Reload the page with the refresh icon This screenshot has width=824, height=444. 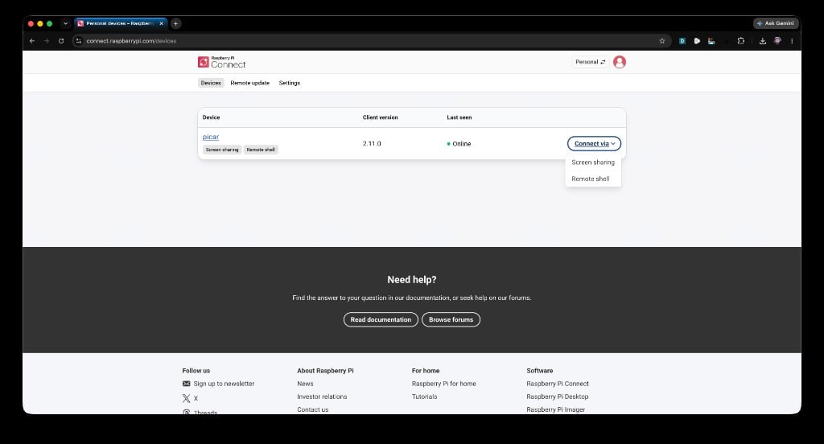click(x=61, y=41)
